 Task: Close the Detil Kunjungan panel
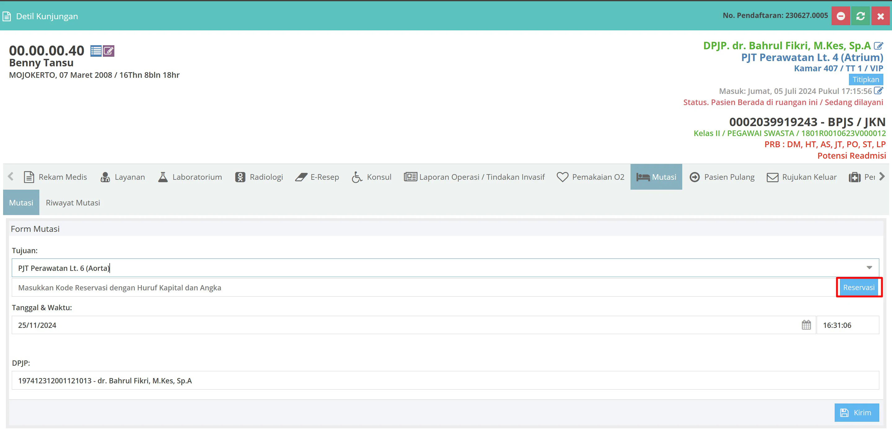tap(880, 16)
